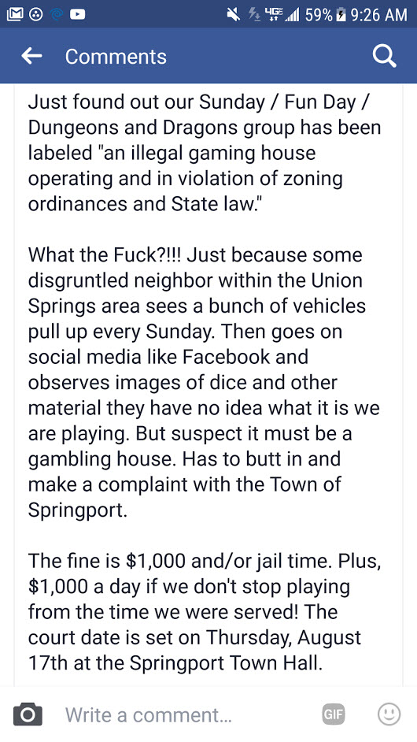Viewport: 417px width, 742px height.
Task: Open the emoji smiley picker
Action: click(389, 714)
